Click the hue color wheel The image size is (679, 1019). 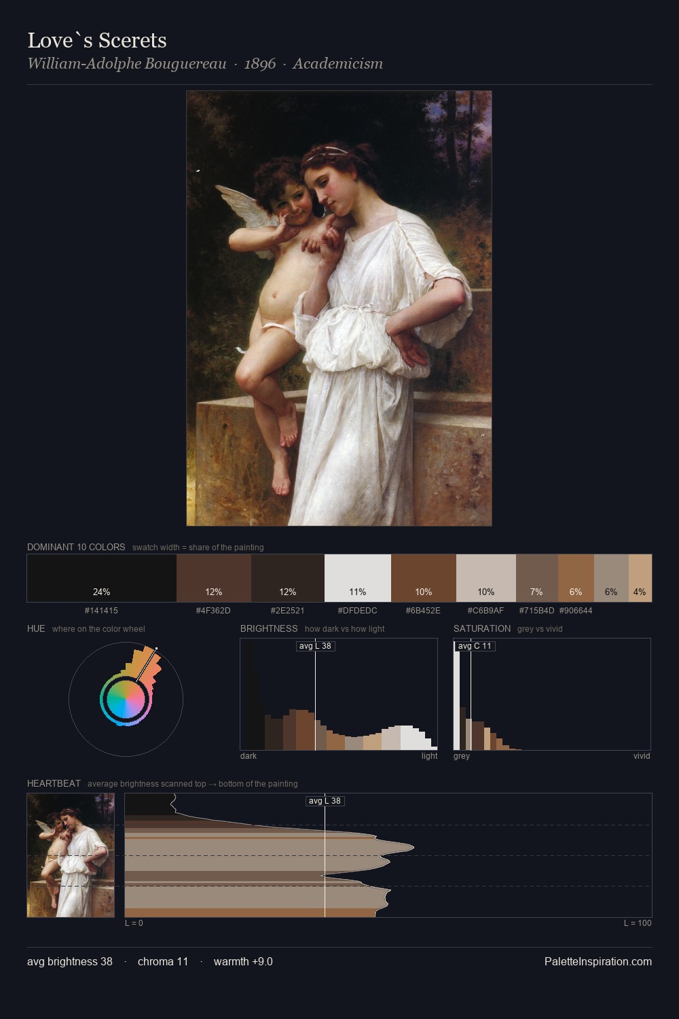[x=126, y=699]
